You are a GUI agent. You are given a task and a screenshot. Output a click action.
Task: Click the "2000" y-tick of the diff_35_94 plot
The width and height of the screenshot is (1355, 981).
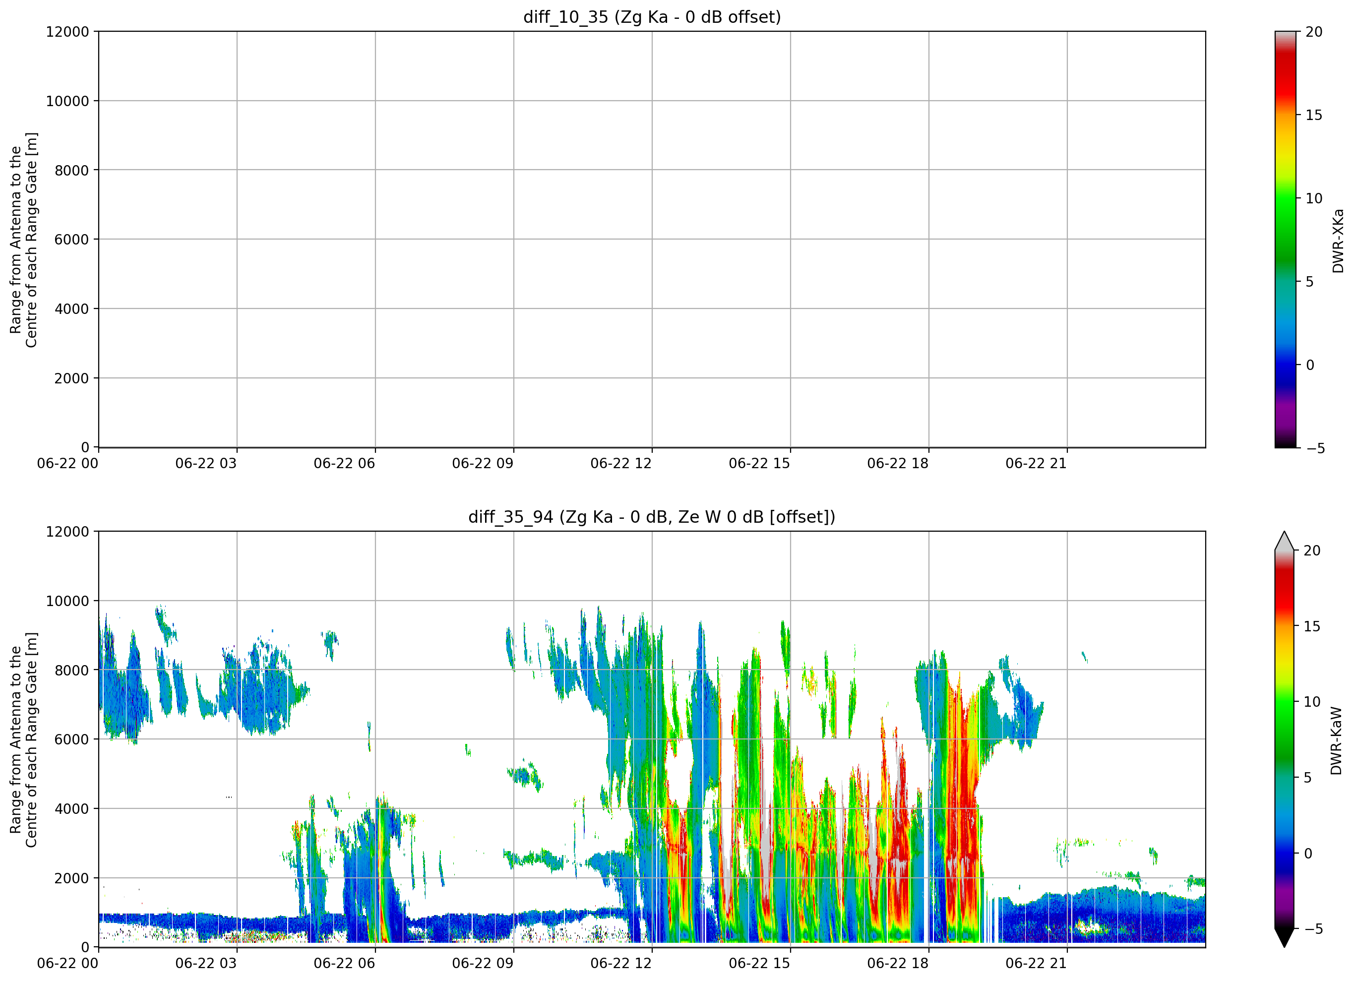pyautogui.click(x=72, y=878)
